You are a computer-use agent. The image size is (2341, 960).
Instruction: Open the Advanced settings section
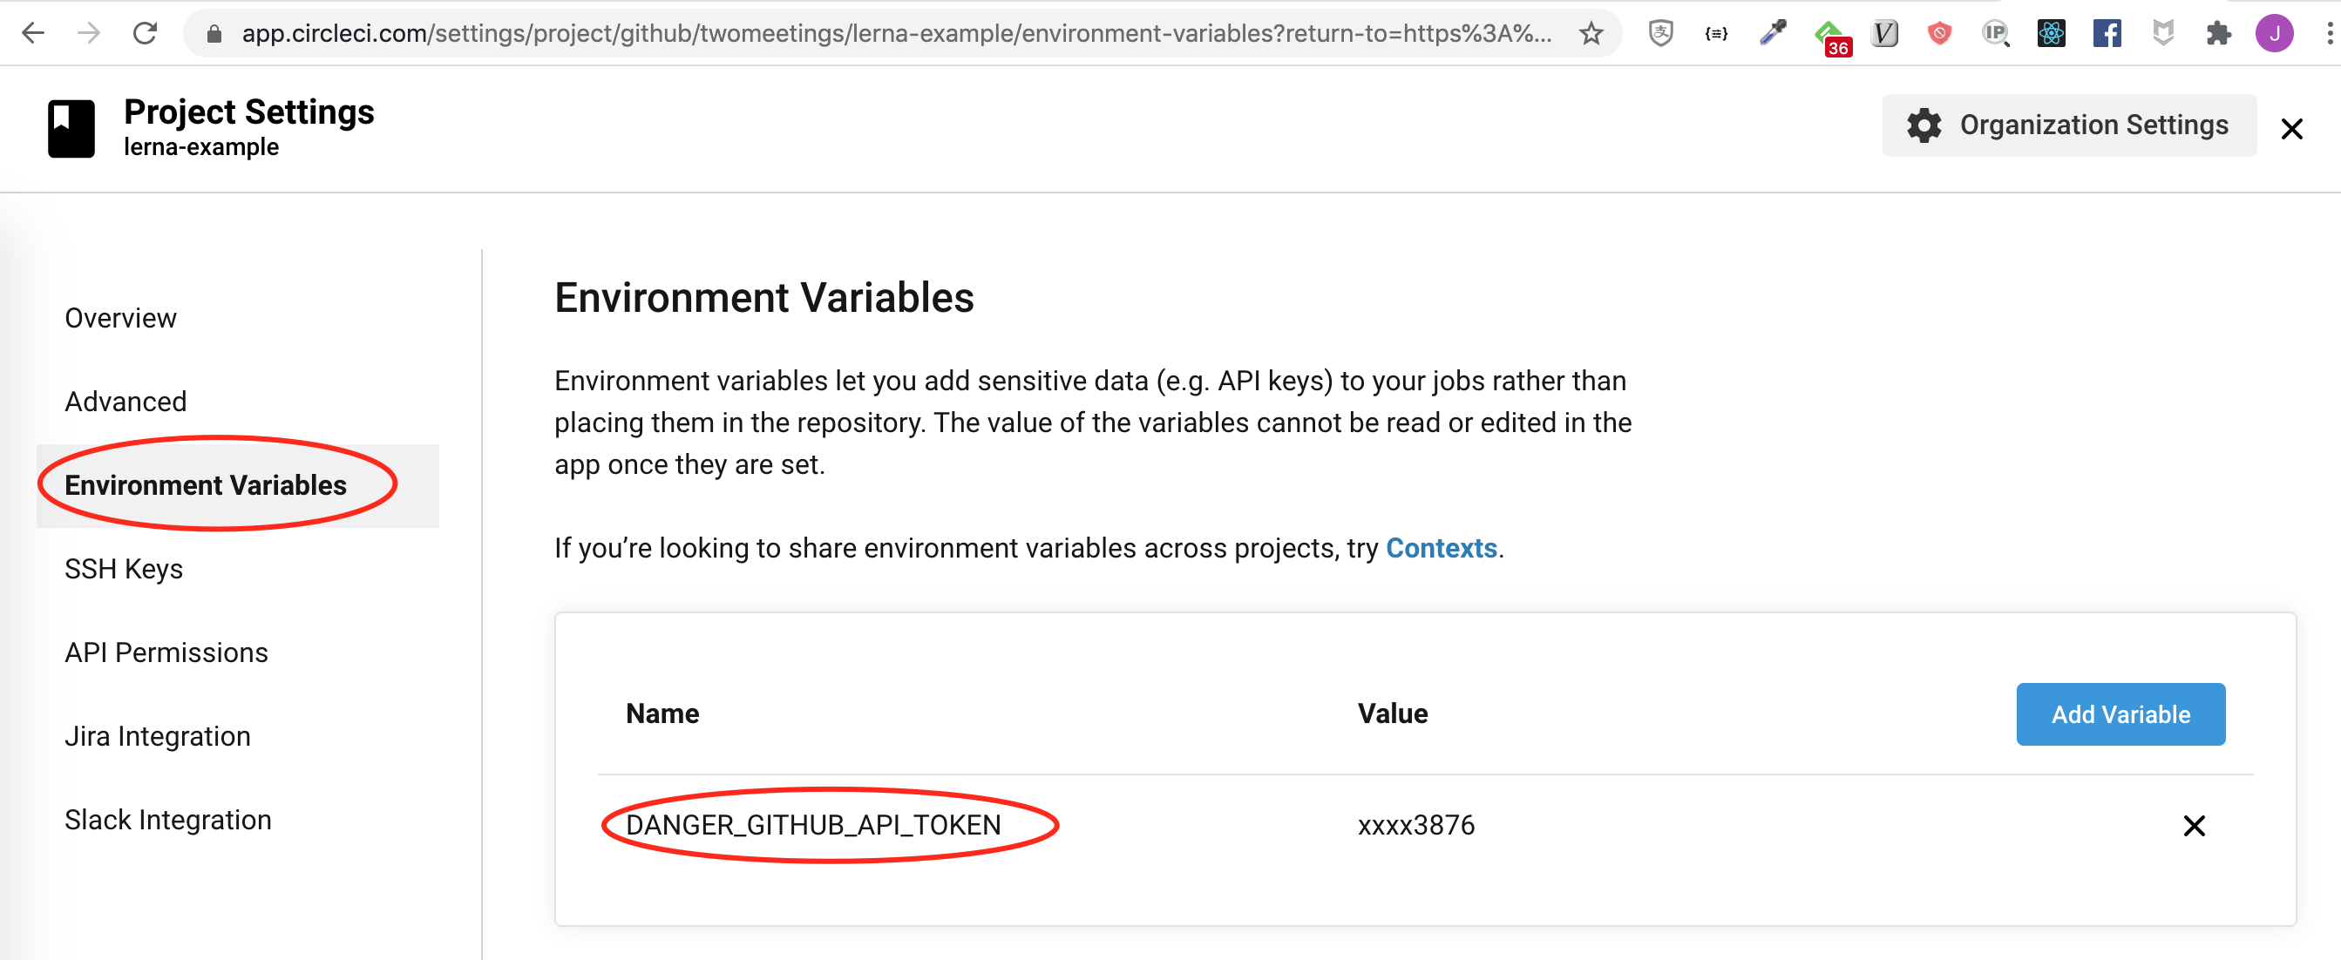[126, 402]
